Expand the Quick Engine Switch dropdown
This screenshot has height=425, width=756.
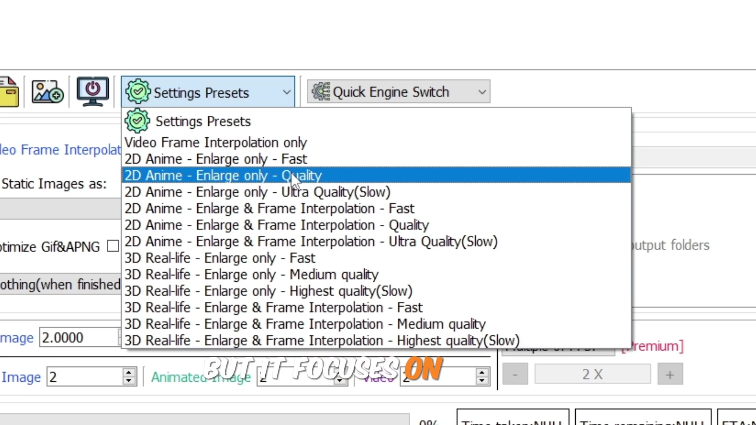(482, 92)
